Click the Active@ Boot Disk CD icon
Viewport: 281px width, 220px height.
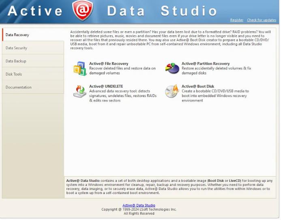click(172, 91)
